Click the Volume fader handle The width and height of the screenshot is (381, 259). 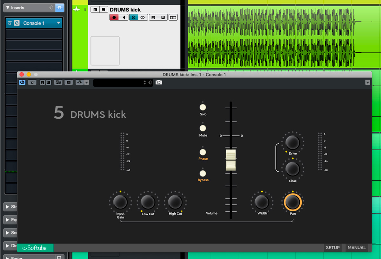(231, 160)
